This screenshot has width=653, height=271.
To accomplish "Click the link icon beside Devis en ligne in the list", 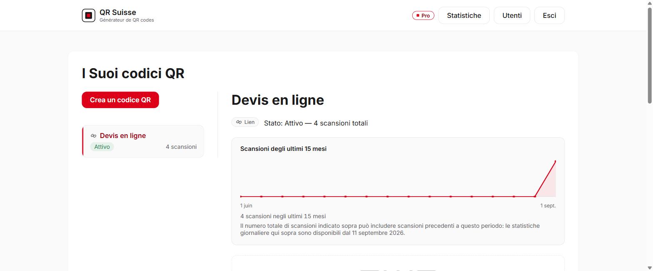I will pyautogui.click(x=93, y=136).
